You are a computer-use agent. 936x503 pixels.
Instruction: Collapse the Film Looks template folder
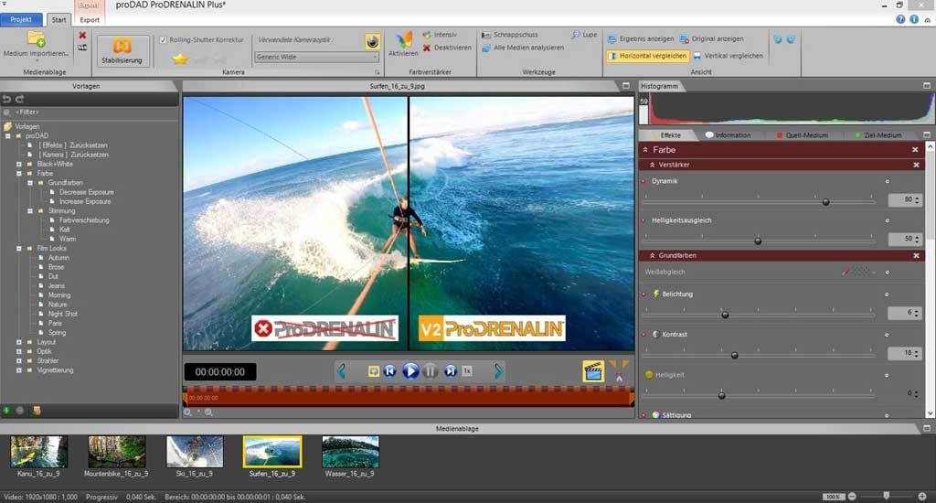(18, 249)
